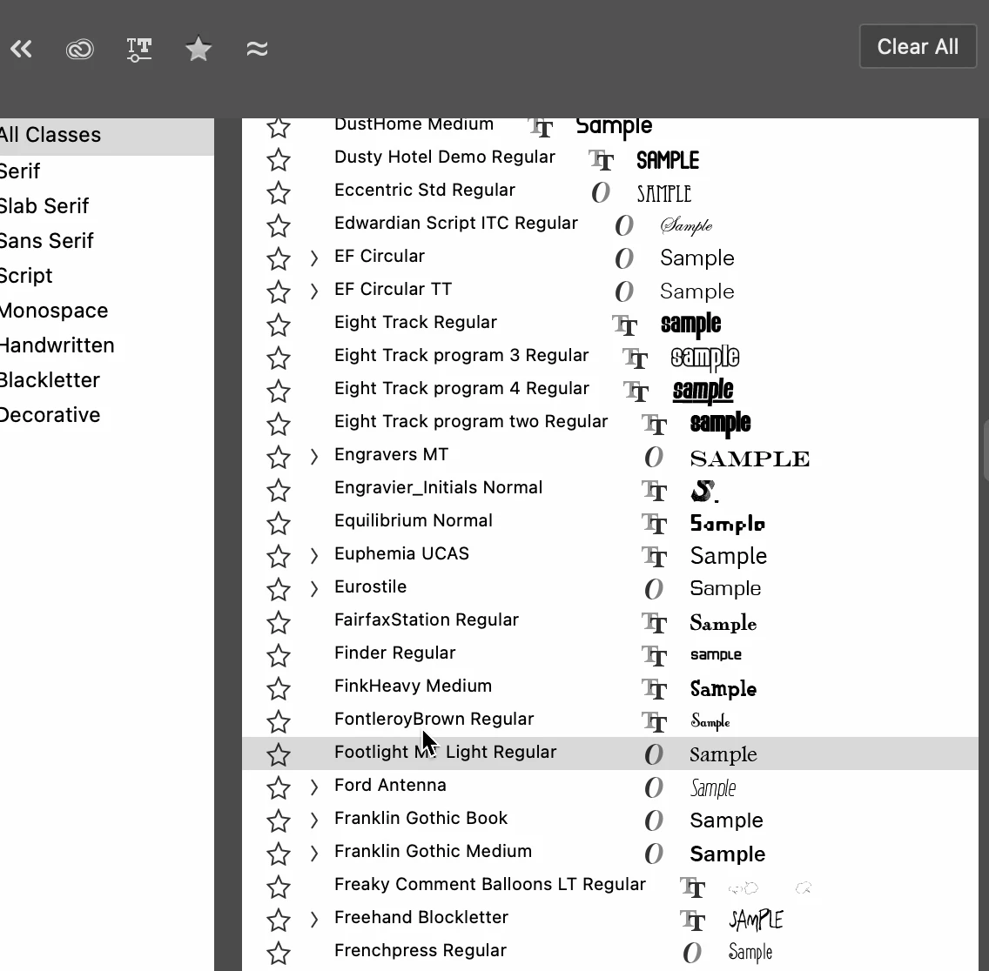This screenshot has width=989, height=971.
Task: Toggle favorite star for EF Circular
Action: coord(279,258)
